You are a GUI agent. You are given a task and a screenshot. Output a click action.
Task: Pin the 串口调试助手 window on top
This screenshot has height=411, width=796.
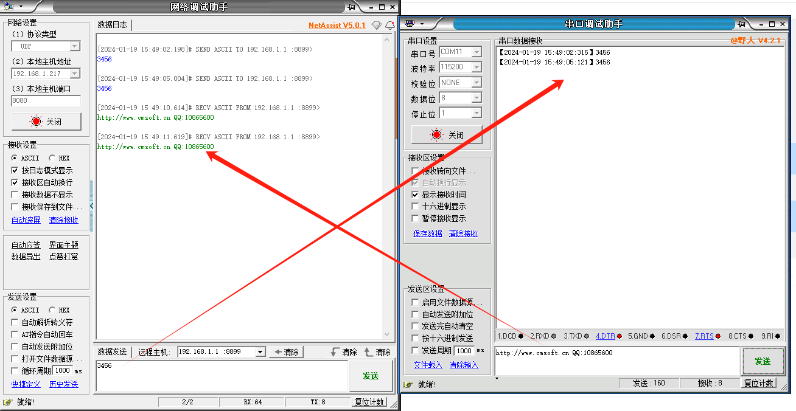tap(741, 24)
